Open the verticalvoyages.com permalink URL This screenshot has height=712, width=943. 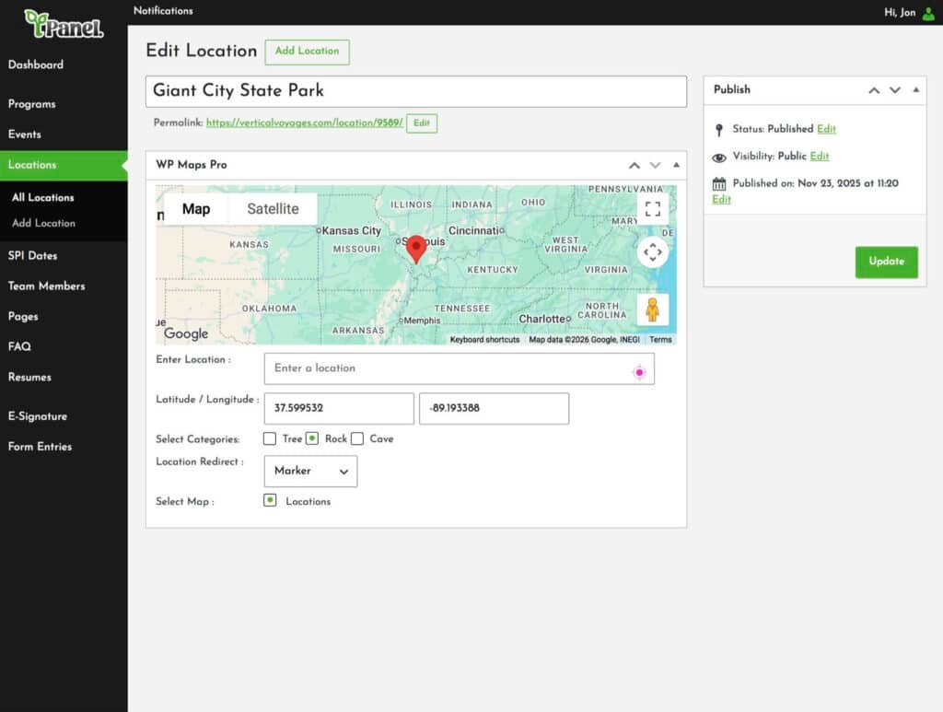[x=304, y=123]
